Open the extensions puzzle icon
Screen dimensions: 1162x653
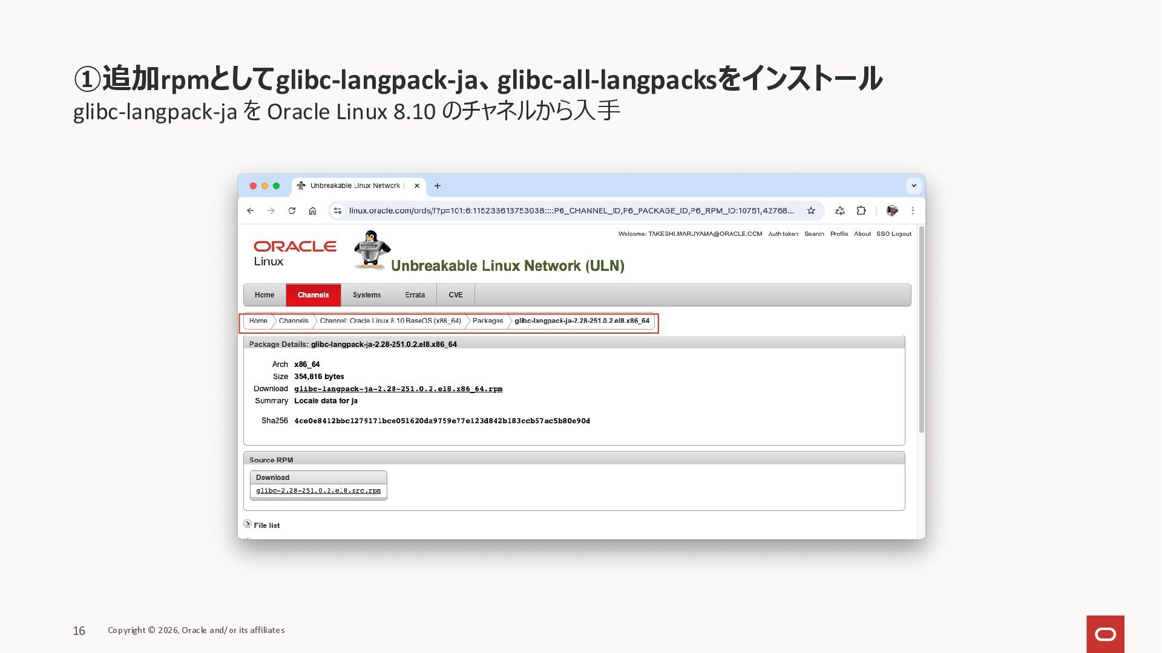click(x=861, y=210)
